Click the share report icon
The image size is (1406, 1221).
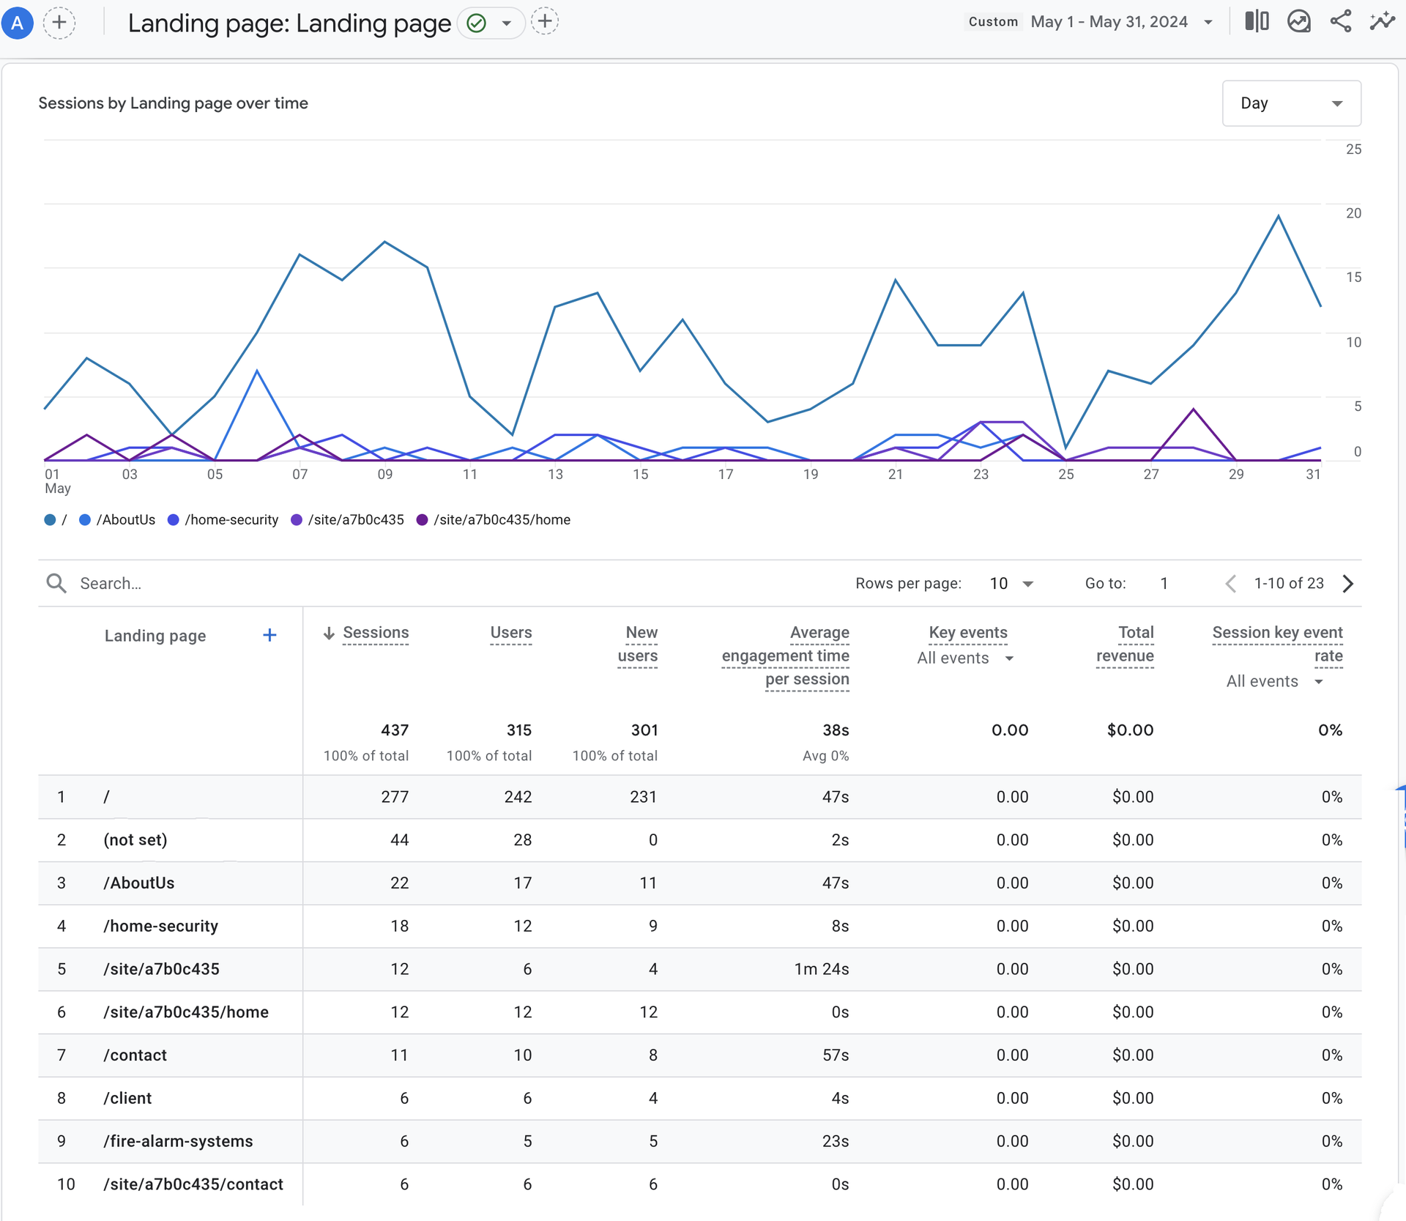point(1340,21)
